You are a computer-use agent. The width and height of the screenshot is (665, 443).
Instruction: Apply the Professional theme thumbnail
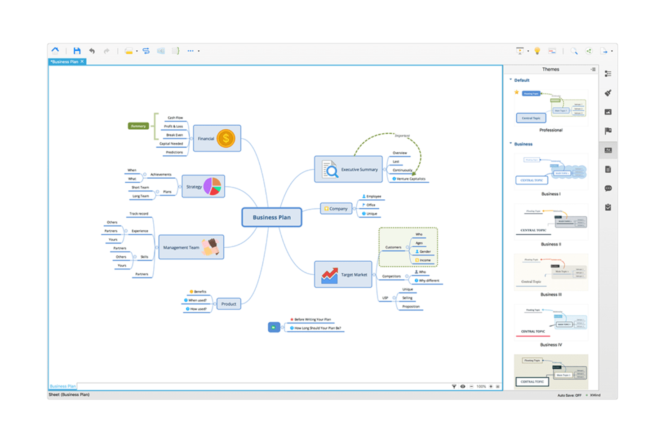[551, 107]
